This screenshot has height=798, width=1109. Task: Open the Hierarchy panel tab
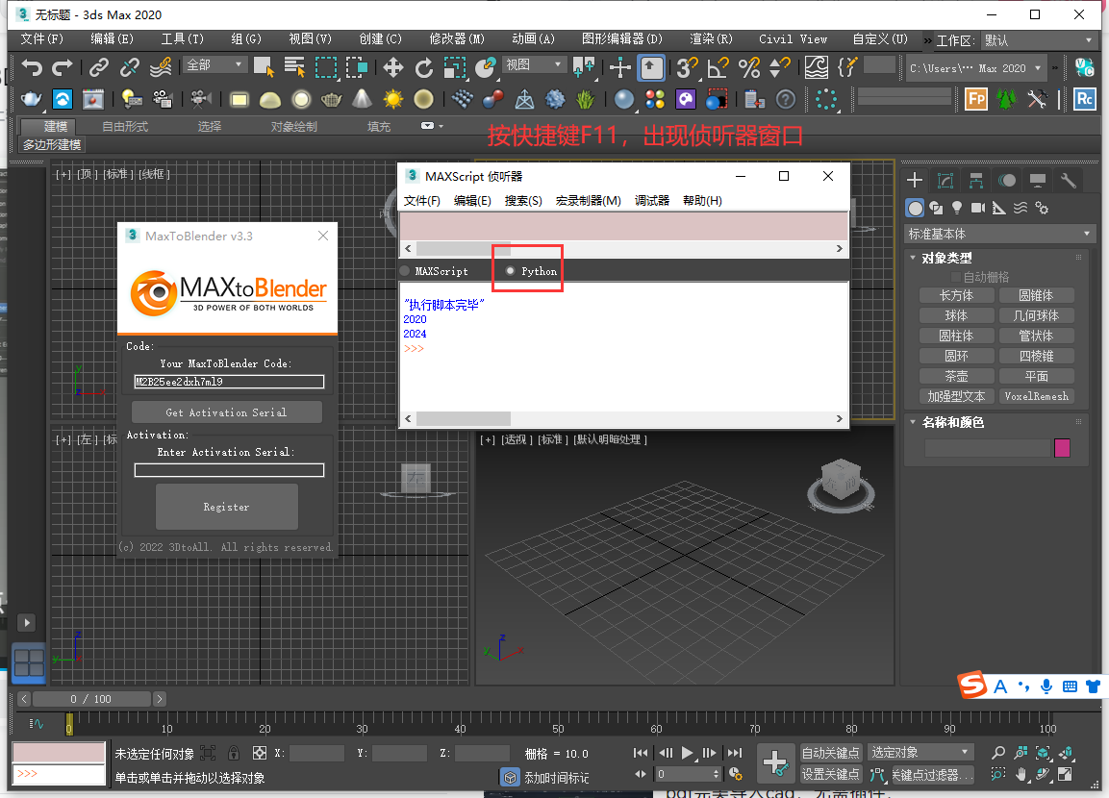coord(976,180)
